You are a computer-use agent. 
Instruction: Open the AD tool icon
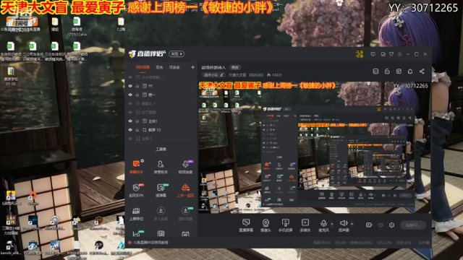tap(185, 234)
